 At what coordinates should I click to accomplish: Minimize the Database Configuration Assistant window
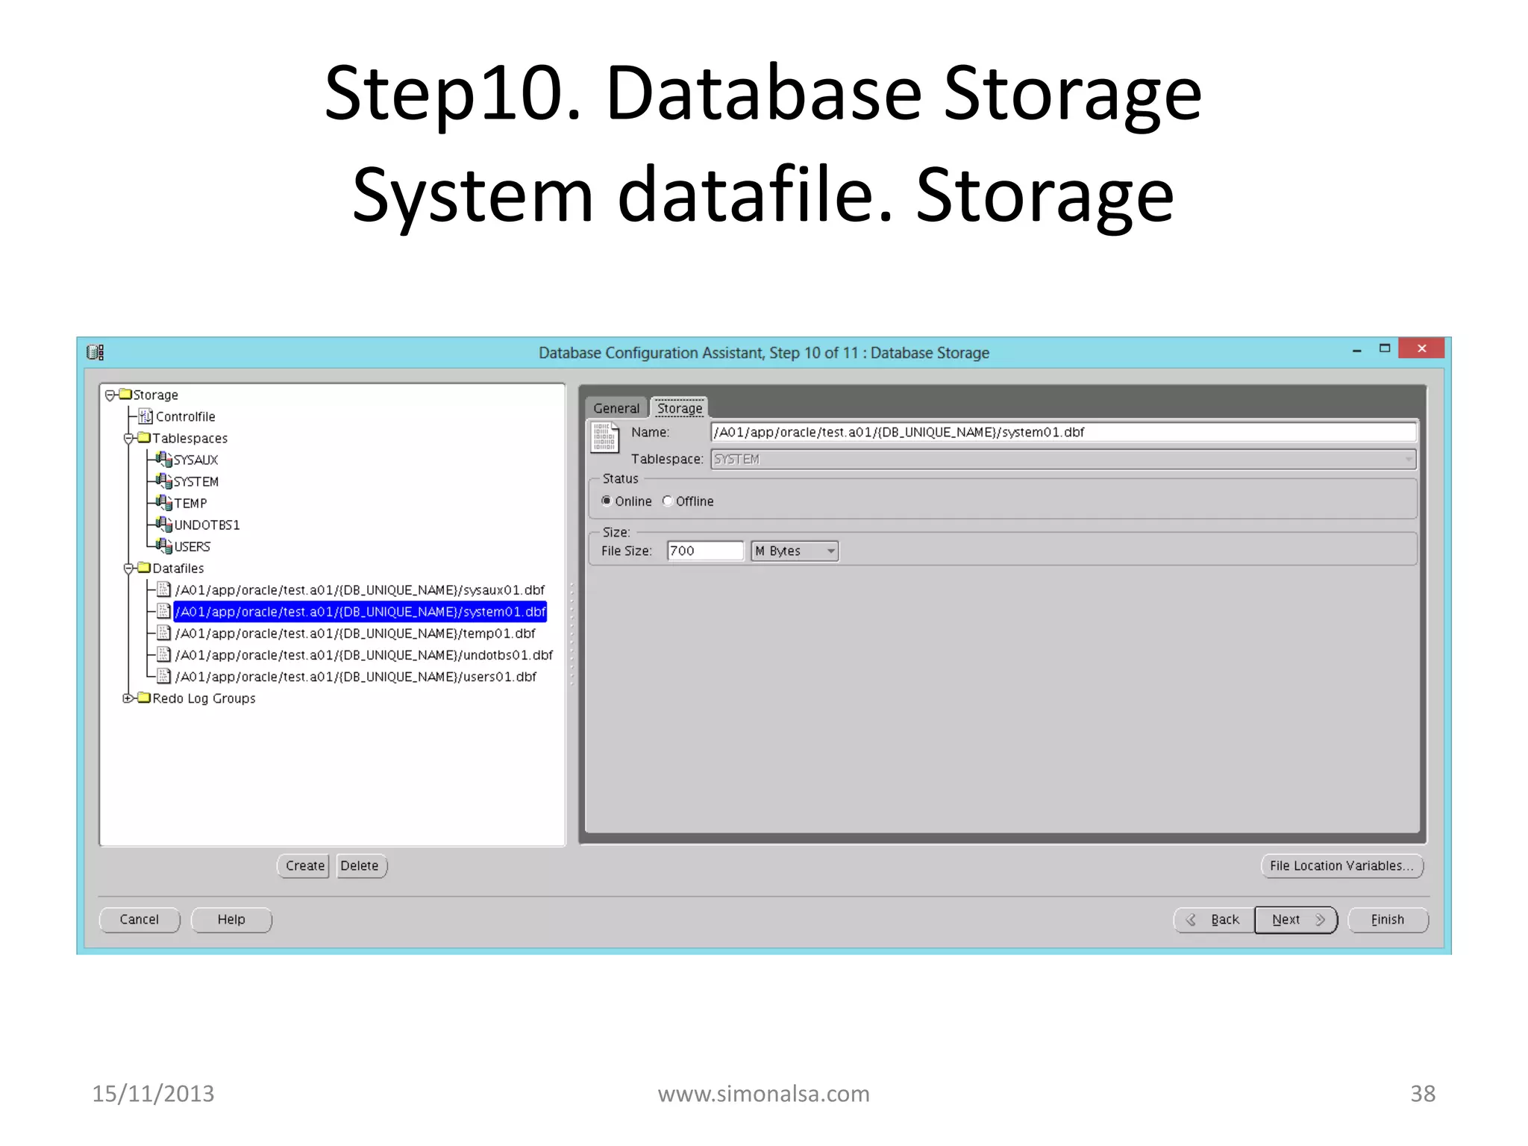coord(1356,349)
